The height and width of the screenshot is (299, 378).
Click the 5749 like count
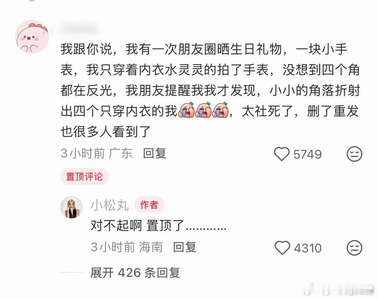point(307,155)
